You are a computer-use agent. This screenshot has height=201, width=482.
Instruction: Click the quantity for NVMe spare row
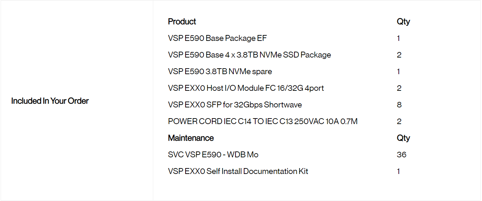click(x=398, y=71)
